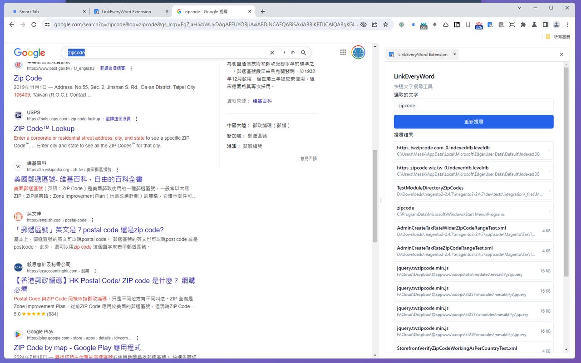
Task: Open side panel selector LinkEveryWord Extension dropdown
Action: pos(423,54)
